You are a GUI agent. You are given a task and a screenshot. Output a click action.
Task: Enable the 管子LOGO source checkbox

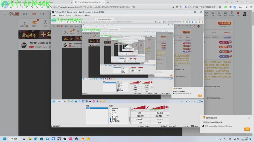pos(110,117)
